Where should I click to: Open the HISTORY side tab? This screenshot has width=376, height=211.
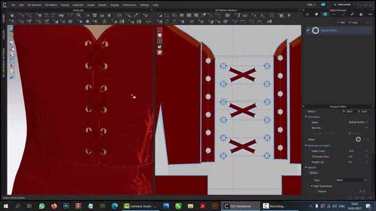(4, 35)
